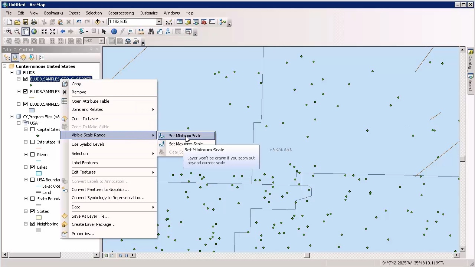Open the map scale dropdown
The image size is (475, 267).
[159, 22]
